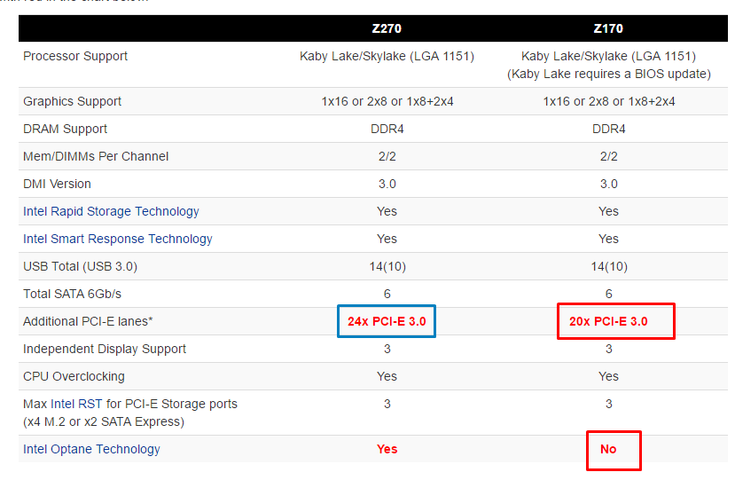This screenshot has width=735, height=480.
Task: Click the Intel Smart Response Technology link
Action: pos(118,239)
